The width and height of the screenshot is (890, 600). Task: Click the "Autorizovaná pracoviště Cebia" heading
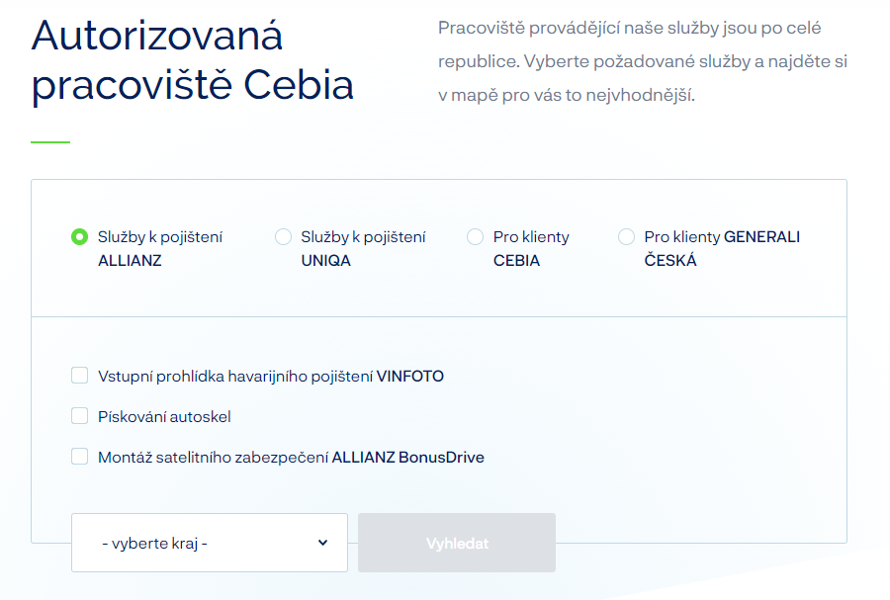coord(193,61)
